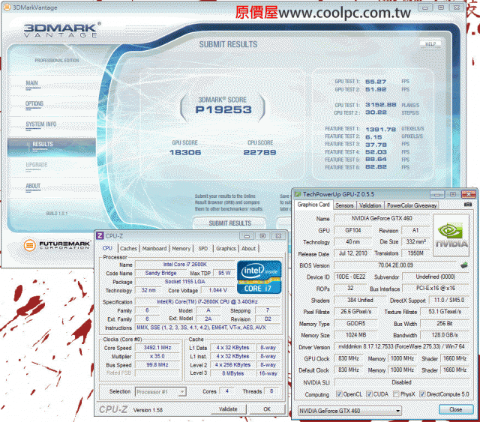
Task: Select Graphics Card tab in GPU-Z
Action: pos(313,205)
